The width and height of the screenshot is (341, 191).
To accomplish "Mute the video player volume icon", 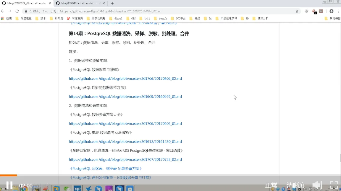I will tap(317, 185).
